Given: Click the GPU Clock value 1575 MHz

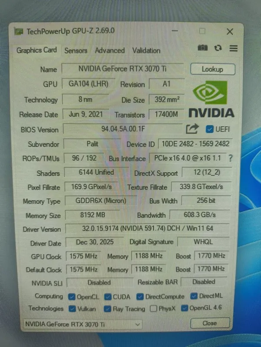Looking at the screenshot, I should pos(83,256).
